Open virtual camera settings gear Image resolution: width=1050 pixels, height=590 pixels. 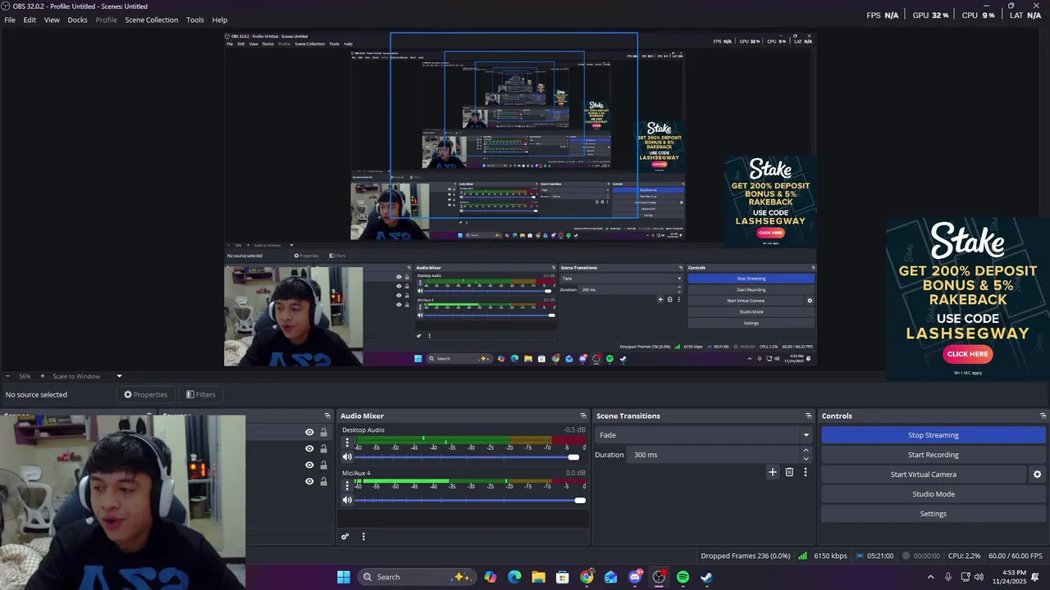pos(1037,474)
